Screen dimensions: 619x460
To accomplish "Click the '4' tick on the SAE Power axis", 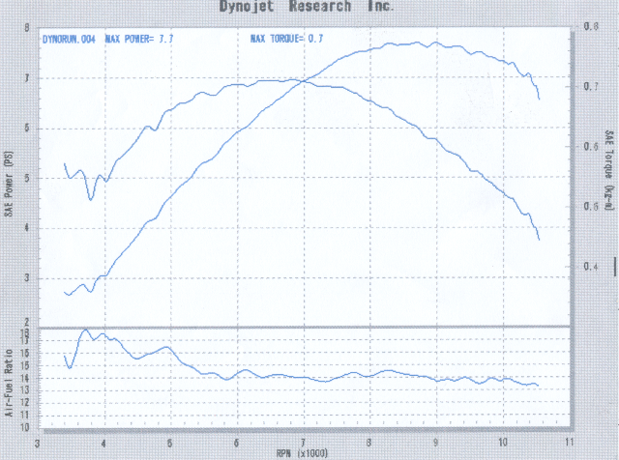I will click(x=27, y=228).
